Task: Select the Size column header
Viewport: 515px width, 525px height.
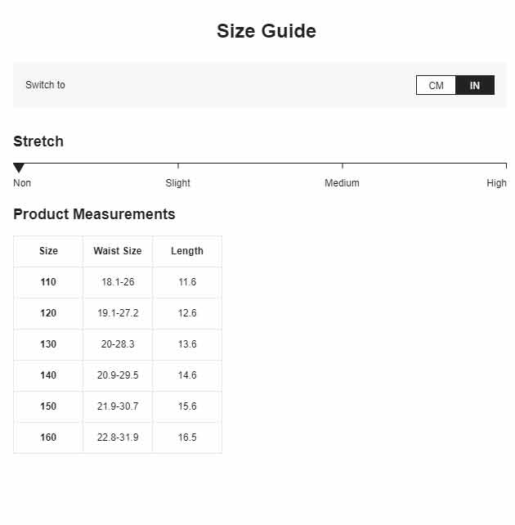Action: click(48, 251)
